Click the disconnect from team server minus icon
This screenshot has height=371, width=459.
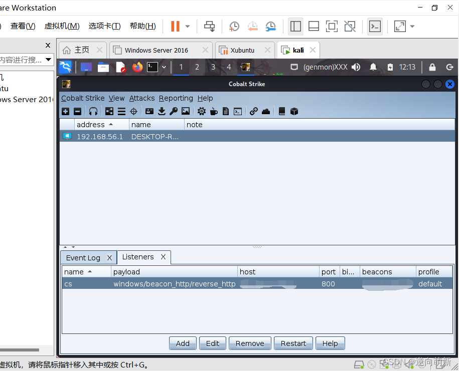point(78,111)
